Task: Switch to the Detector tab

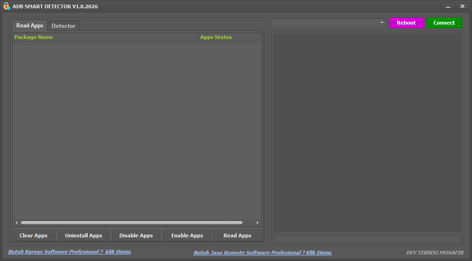Action: coord(63,26)
